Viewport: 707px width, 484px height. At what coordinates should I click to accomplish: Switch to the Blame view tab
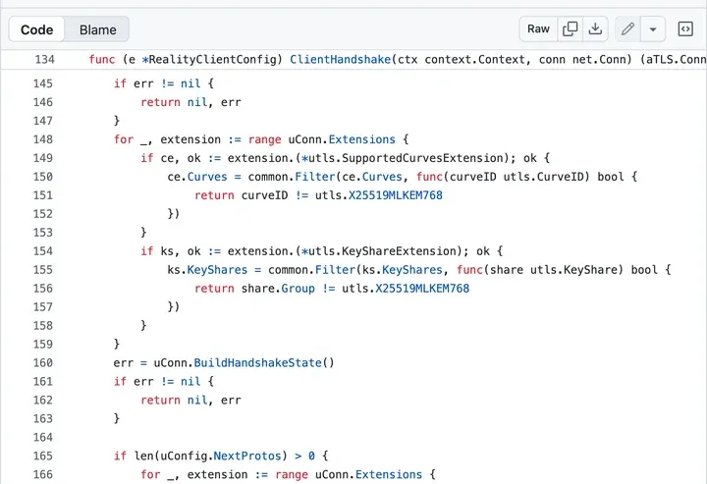tap(97, 29)
